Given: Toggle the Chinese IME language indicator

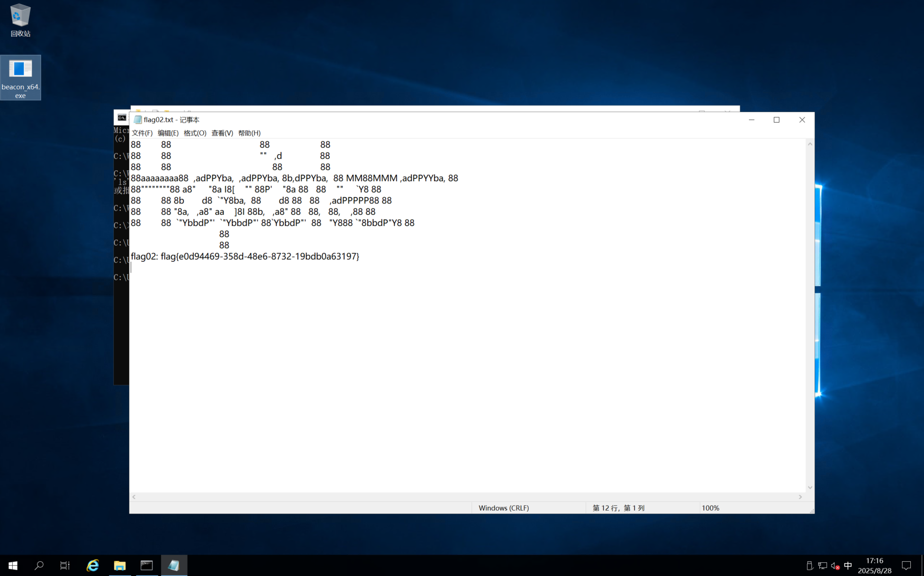Looking at the screenshot, I should point(848,566).
